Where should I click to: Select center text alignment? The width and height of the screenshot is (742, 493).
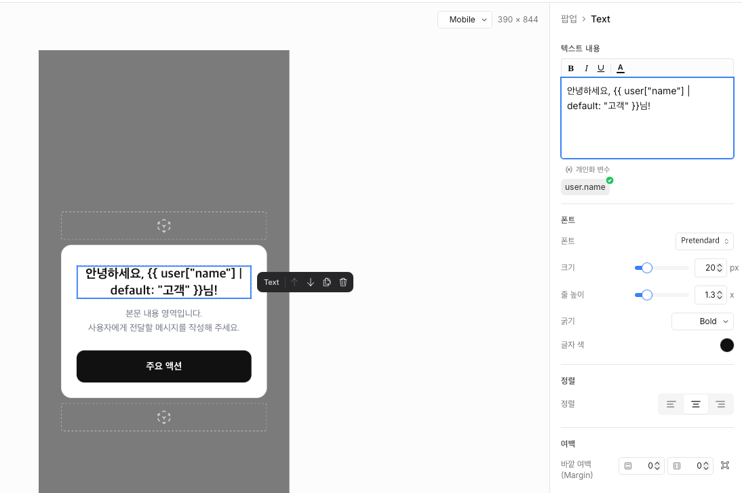[696, 404]
